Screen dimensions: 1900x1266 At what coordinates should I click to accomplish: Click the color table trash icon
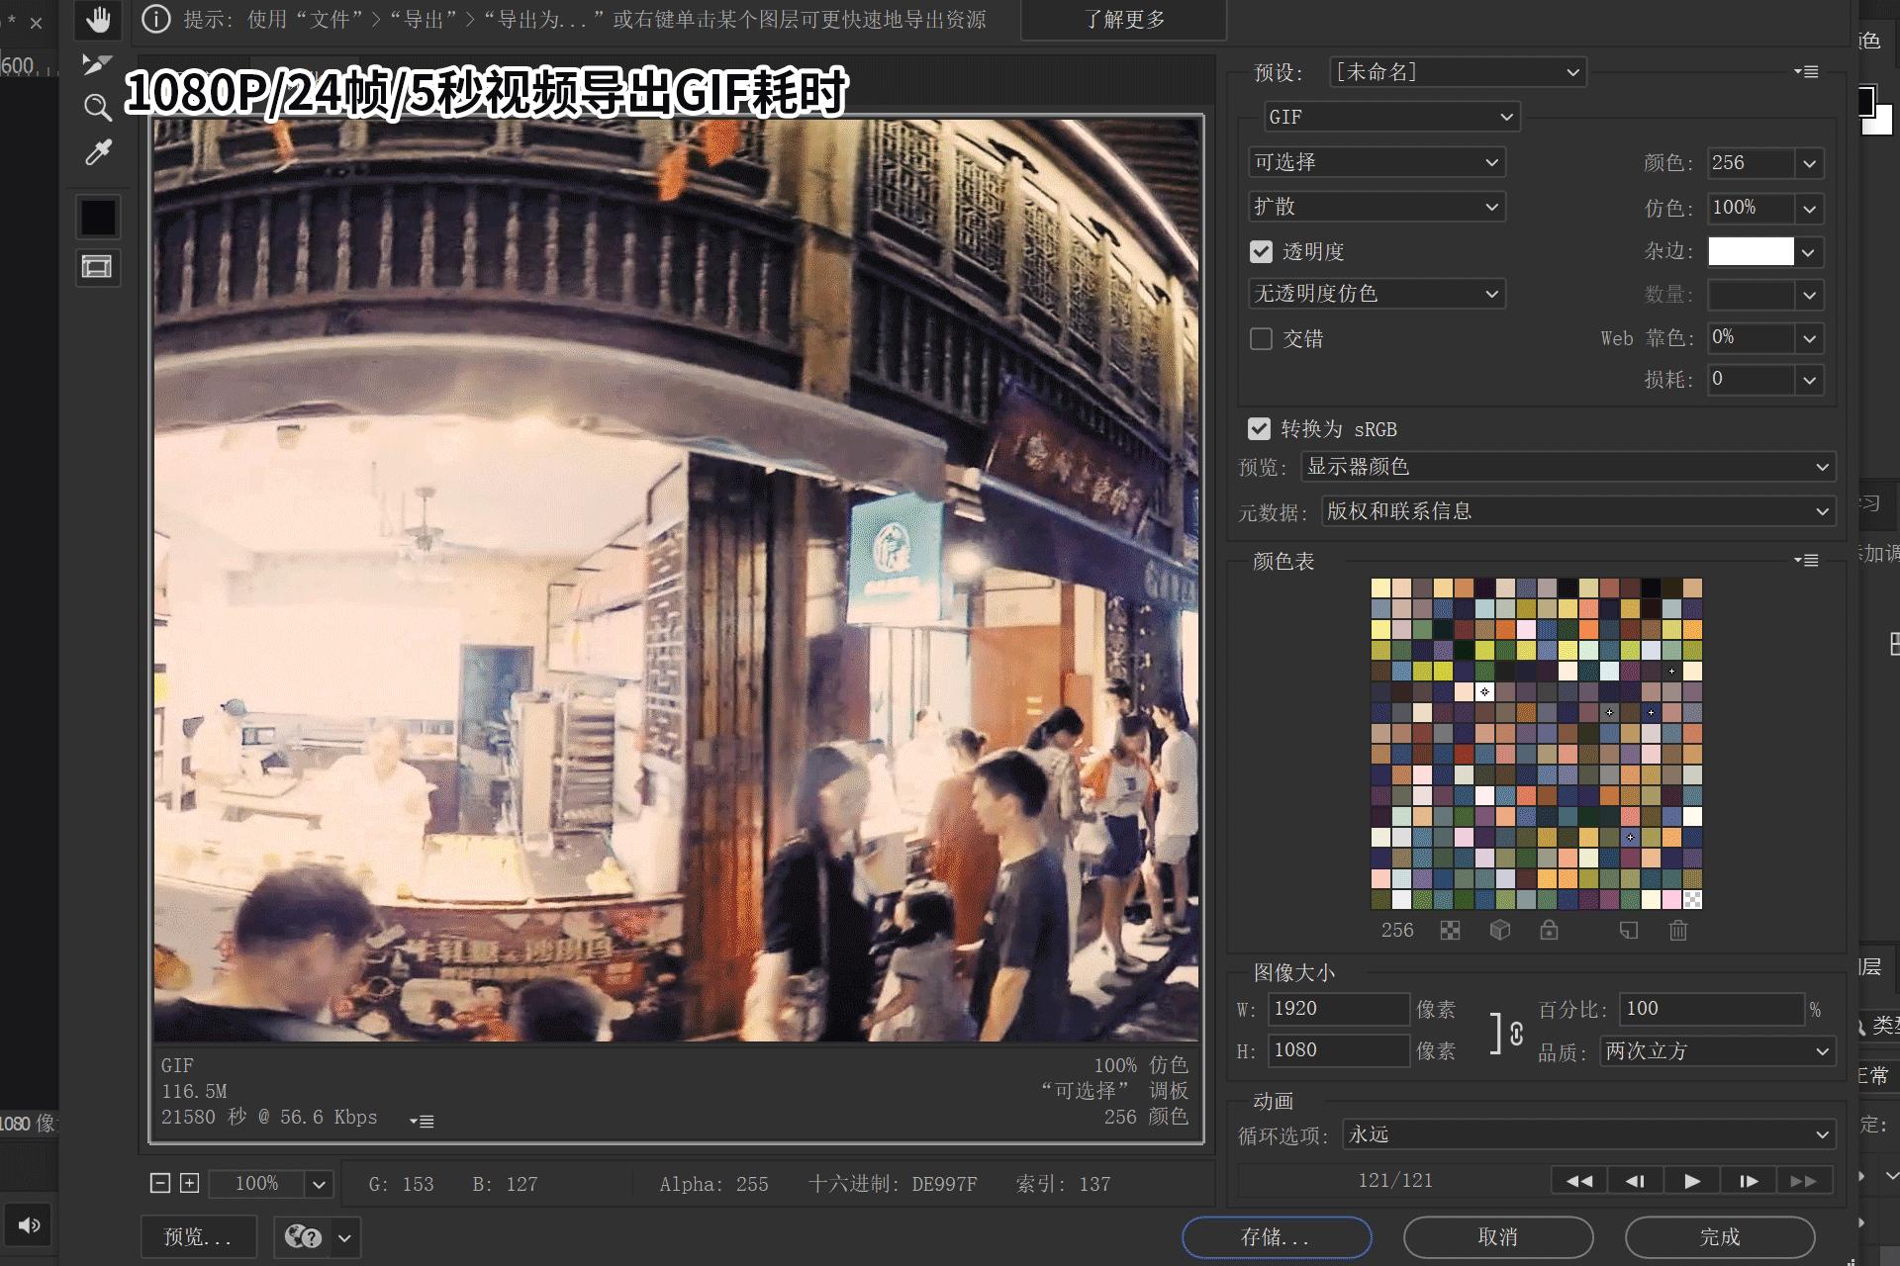tap(1677, 931)
